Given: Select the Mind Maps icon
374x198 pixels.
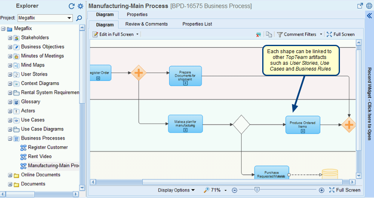Looking at the screenshot, I should [x=17, y=65].
